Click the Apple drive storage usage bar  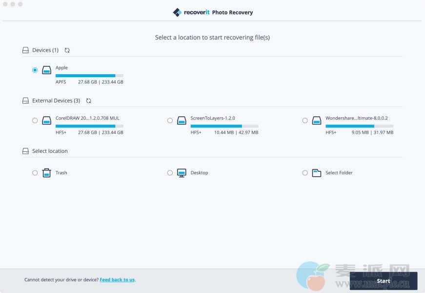pyautogui.click(x=89, y=76)
